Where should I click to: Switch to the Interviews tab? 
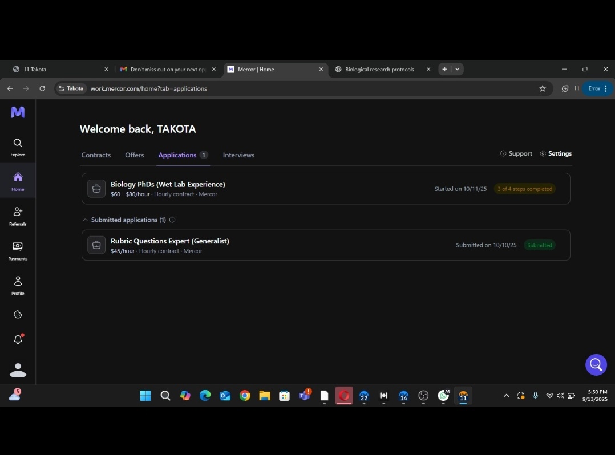(238, 155)
